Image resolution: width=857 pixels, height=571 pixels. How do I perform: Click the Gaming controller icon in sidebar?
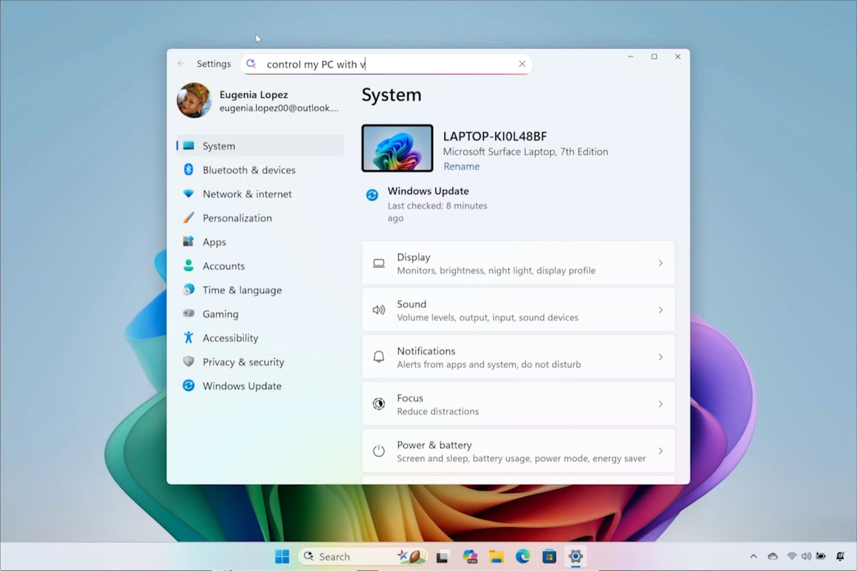click(189, 313)
